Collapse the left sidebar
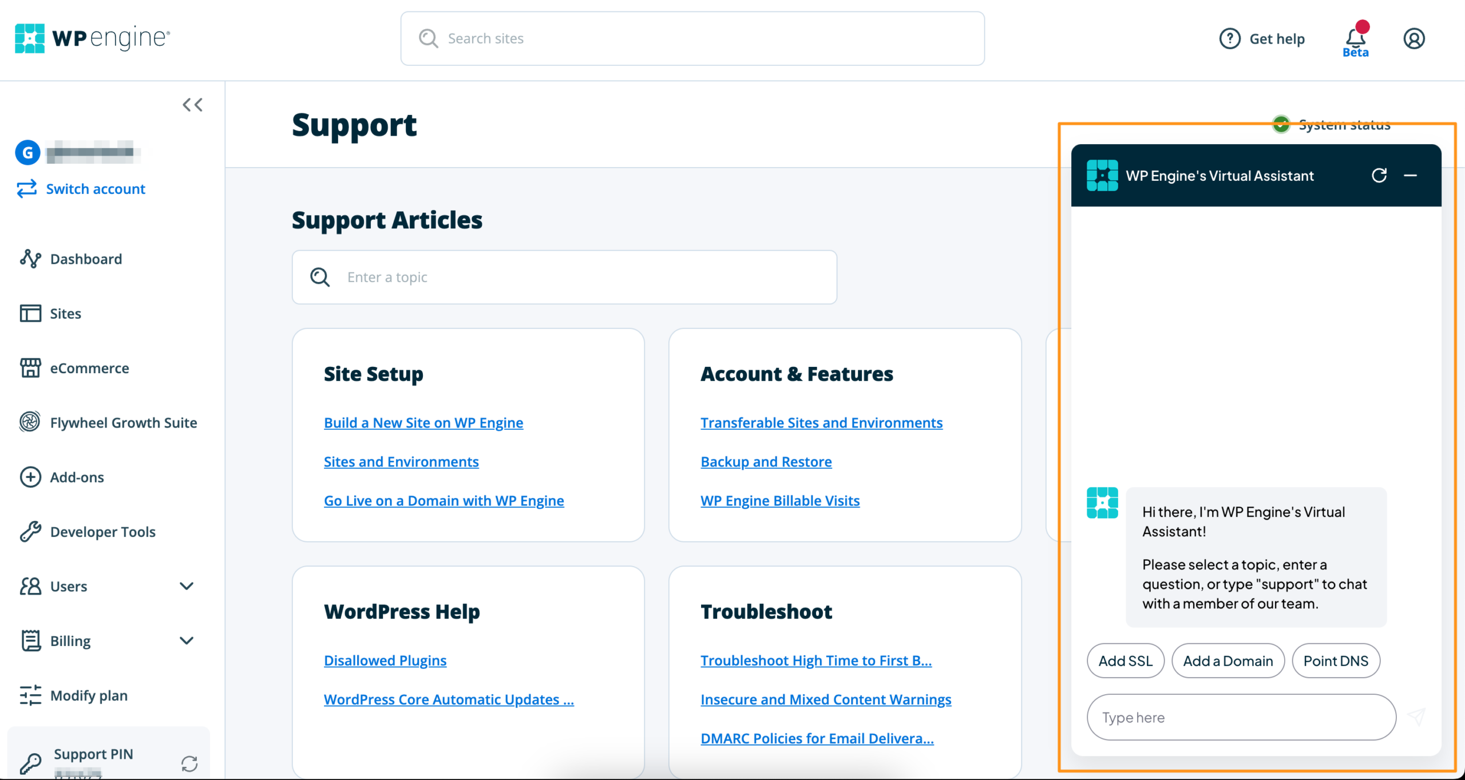This screenshot has height=780, width=1465. click(192, 104)
